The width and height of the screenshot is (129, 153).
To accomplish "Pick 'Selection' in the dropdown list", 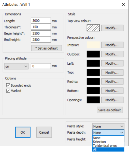I will pyautogui.click(x=108, y=142).
